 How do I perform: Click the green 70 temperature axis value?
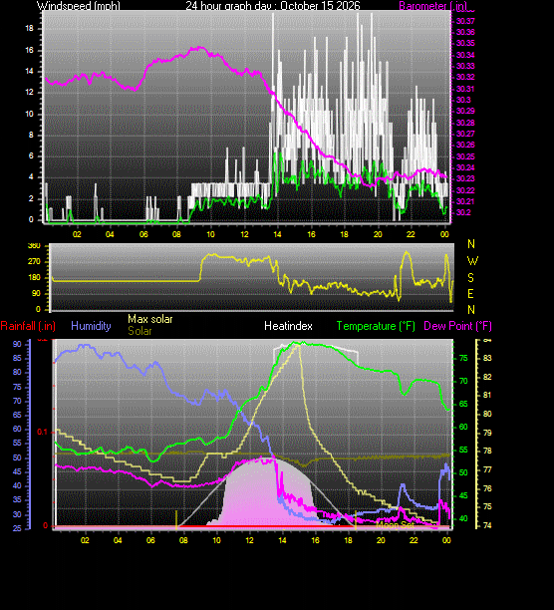[x=463, y=381]
